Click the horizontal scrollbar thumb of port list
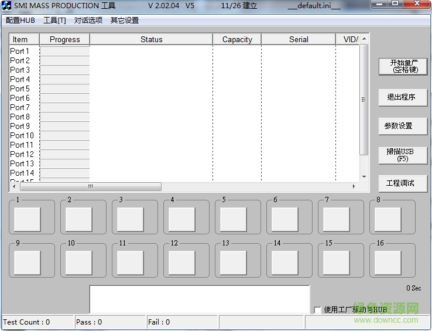Screen dimensions: 432x331 [x=91, y=186]
